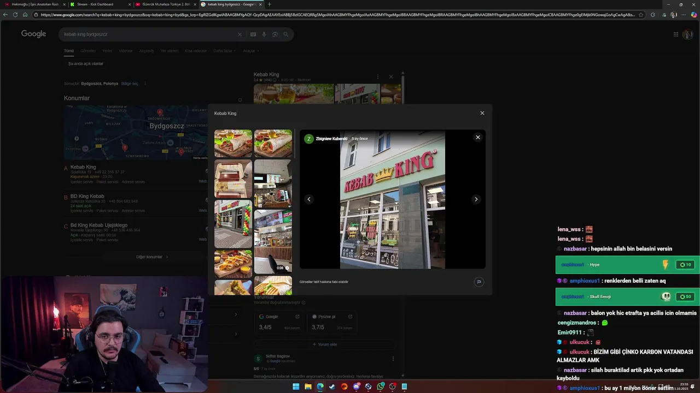Expand the Daha fazla dropdown
The width and height of the screenshot is (700, 393).
click(x=224, y=51)
